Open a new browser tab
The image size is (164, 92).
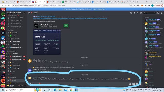pyautogui.click(x=138, y=2)
